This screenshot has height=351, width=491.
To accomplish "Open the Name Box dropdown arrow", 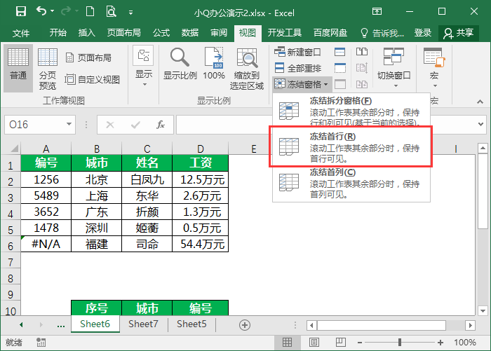I will click(69, 124).
